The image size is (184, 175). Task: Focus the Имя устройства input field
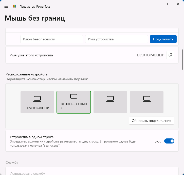(117, 39)
